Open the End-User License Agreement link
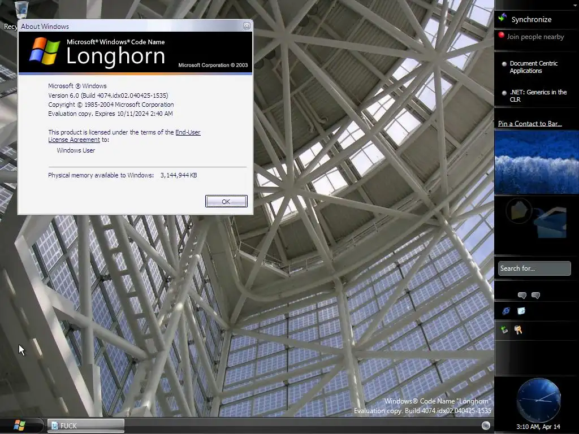The width and height of the screenshot is (579, 434). click(124, 136)
